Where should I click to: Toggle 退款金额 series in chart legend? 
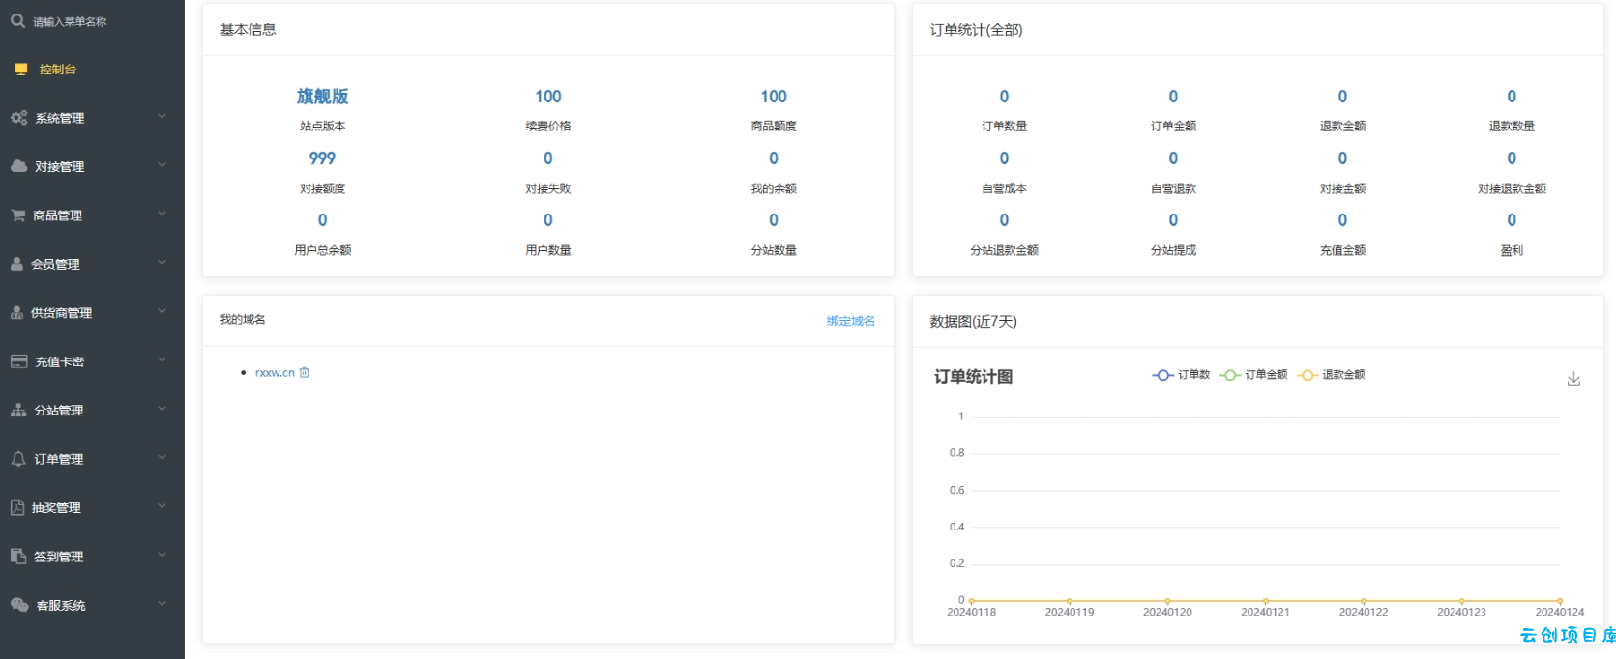(x=1331, y=375)
